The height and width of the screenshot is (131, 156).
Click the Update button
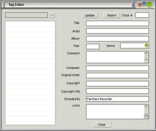pos(90,15)
